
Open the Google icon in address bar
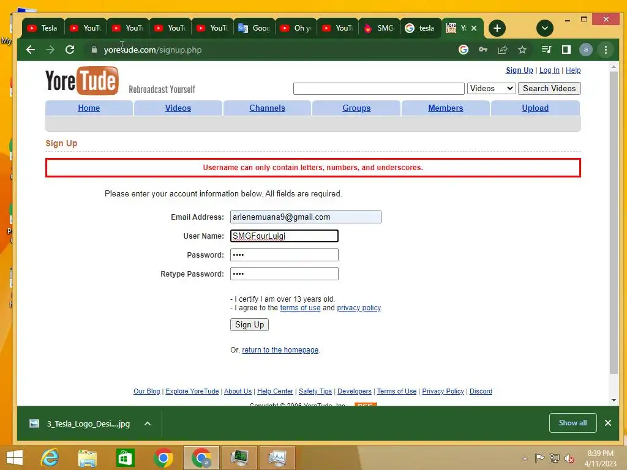tap(464, 50)
